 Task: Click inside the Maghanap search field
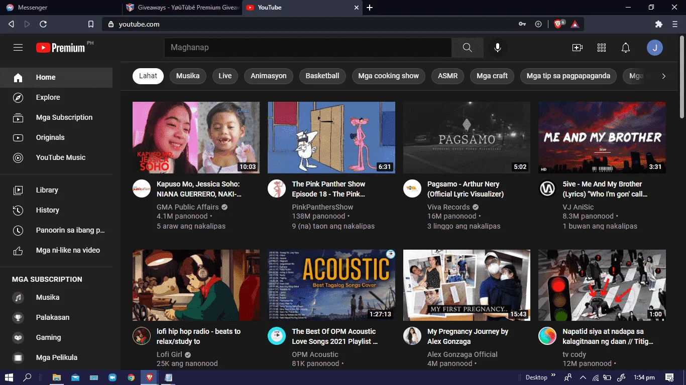(x=308, y=48)
